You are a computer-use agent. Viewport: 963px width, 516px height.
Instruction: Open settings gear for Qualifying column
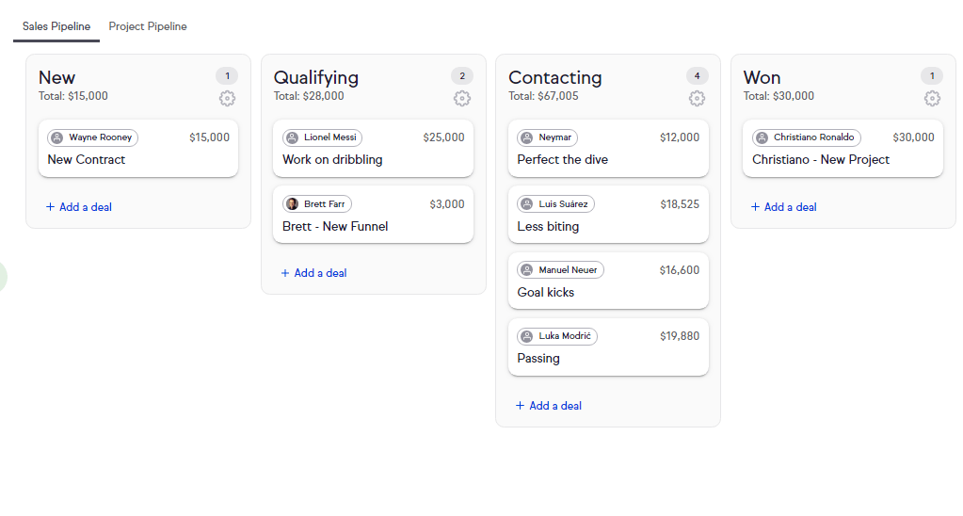462,98
